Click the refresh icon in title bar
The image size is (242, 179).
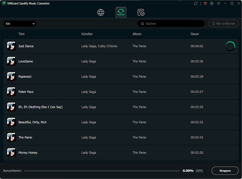coord(196,3)
